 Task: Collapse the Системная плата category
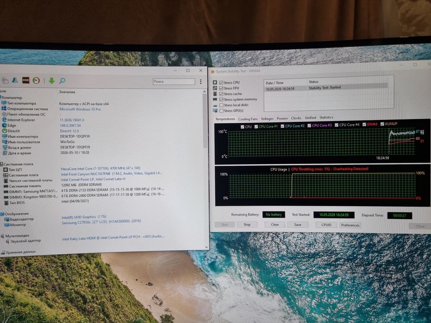1,164
